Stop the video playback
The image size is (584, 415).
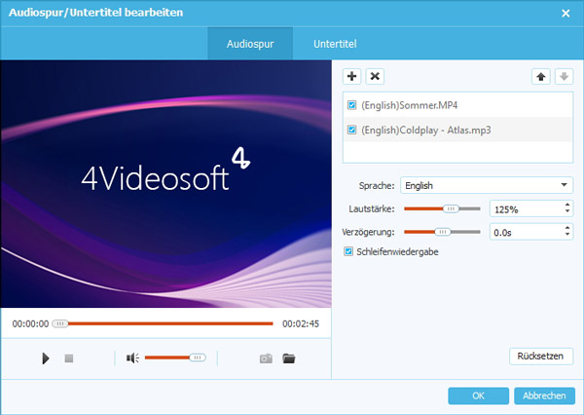pos(69,358)
